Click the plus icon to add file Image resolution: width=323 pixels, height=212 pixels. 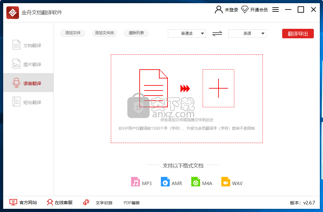(x=218, y=88)
